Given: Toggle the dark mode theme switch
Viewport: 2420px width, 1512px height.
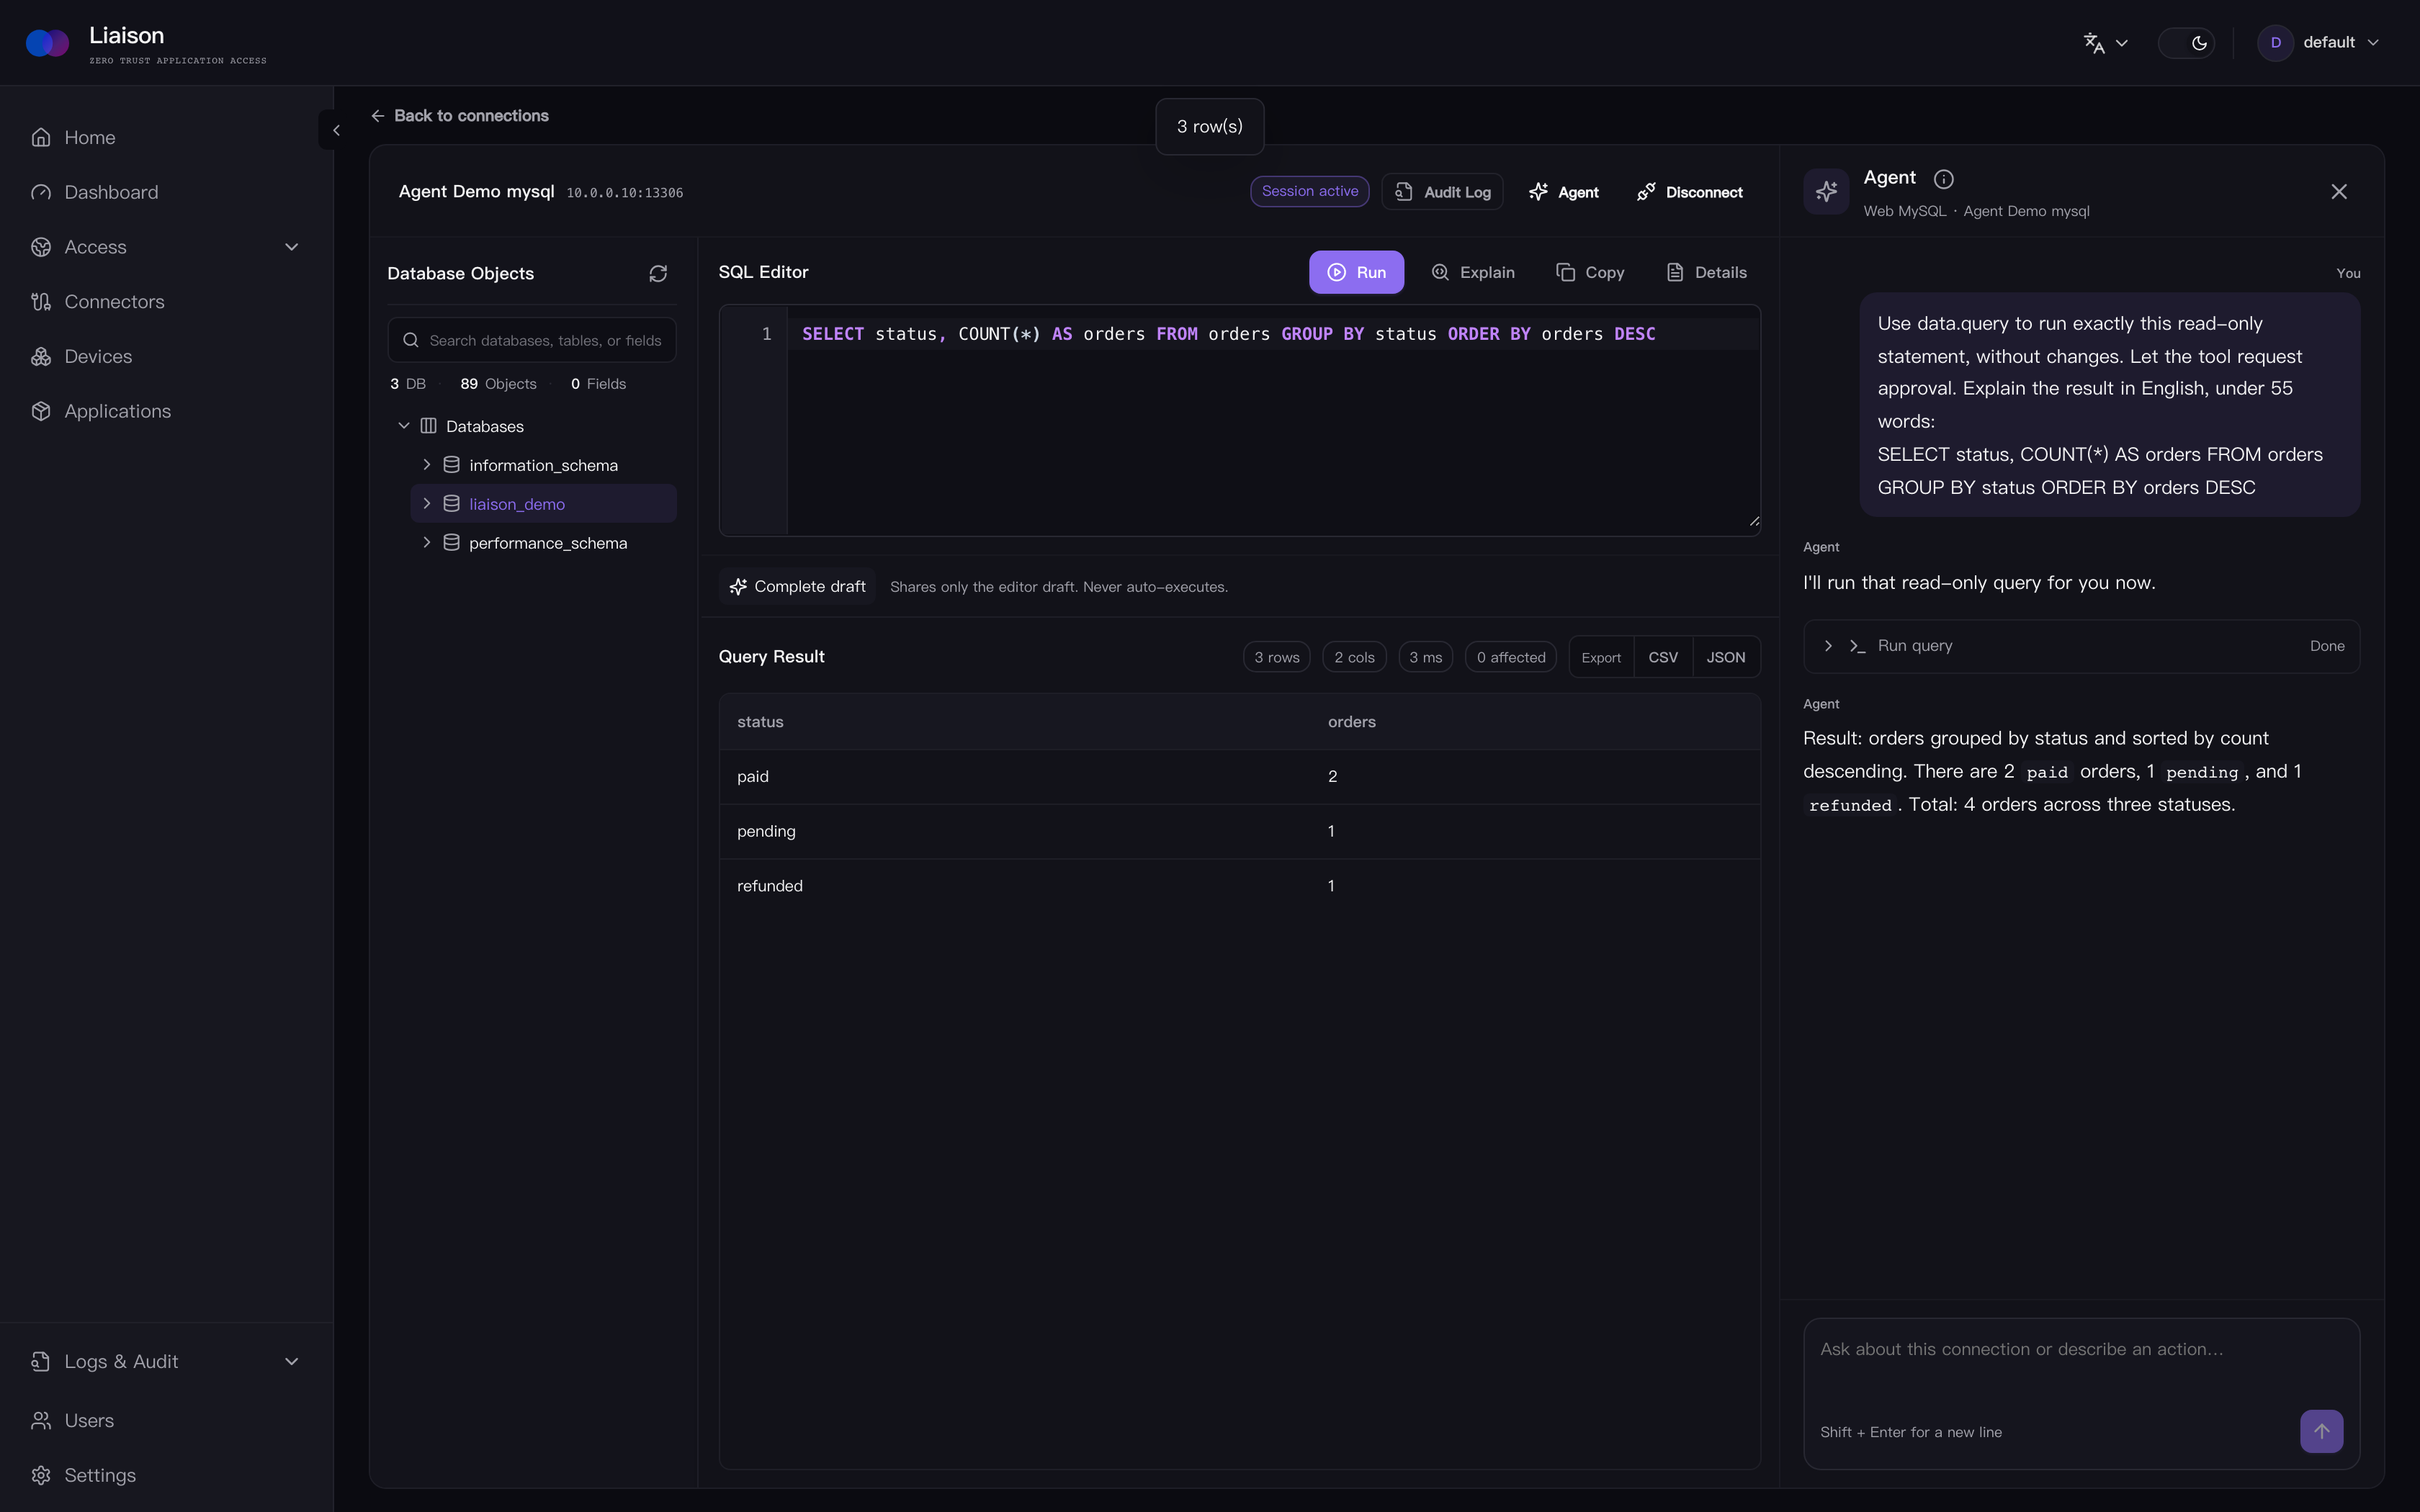Looking at the screenshot, I should coord(2186,43).
